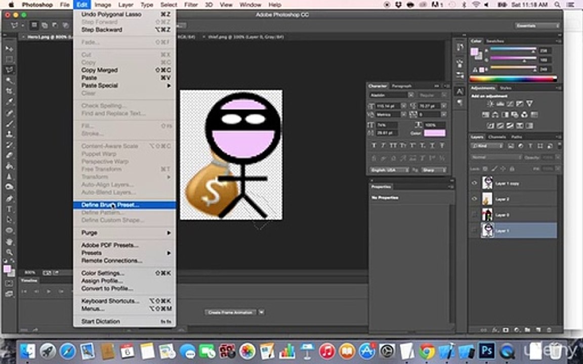
Task: Switch to the Swatches tab
Action: (495, 41)
